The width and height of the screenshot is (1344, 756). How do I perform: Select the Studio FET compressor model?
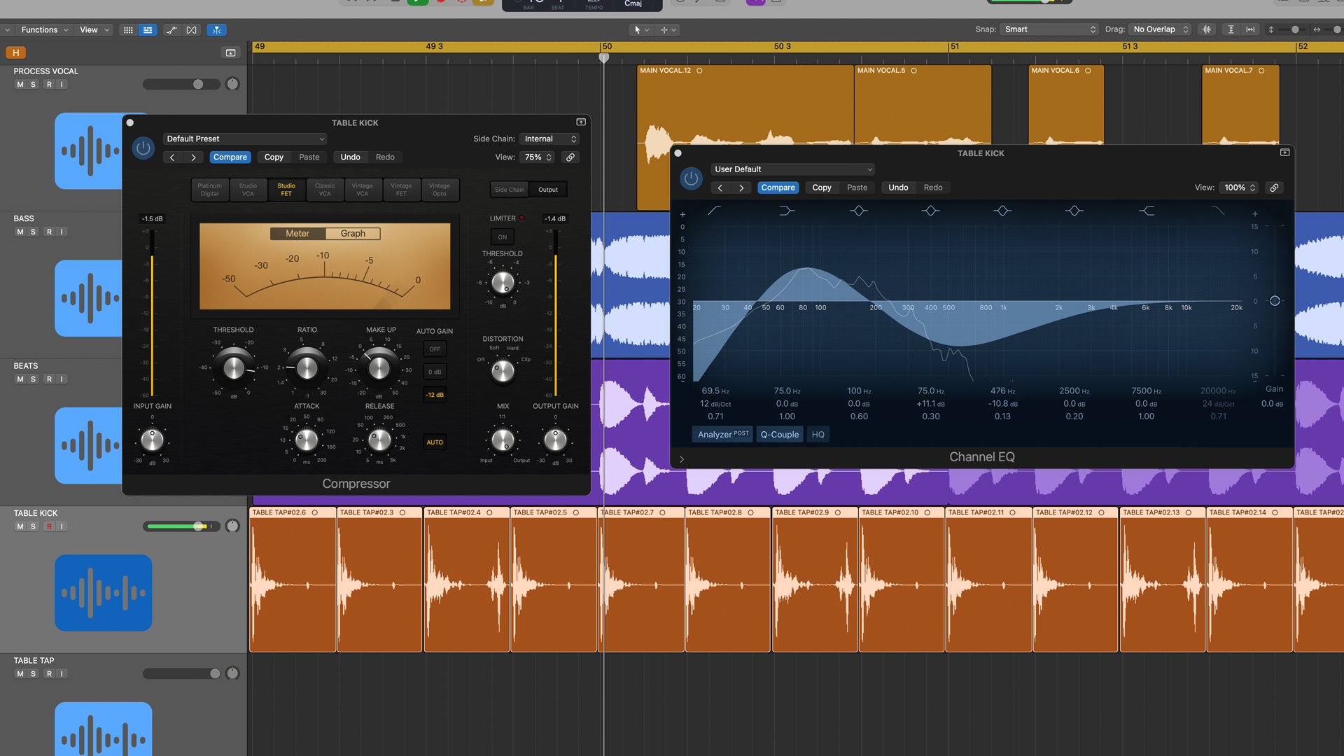click(286, 190)
